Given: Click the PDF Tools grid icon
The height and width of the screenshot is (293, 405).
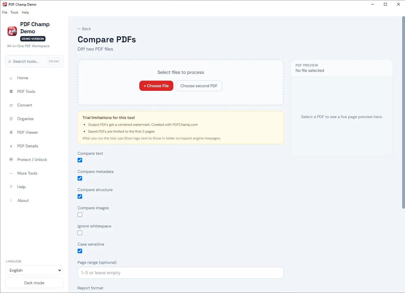Looking at the screenshot, I should [x=11, y=91].
